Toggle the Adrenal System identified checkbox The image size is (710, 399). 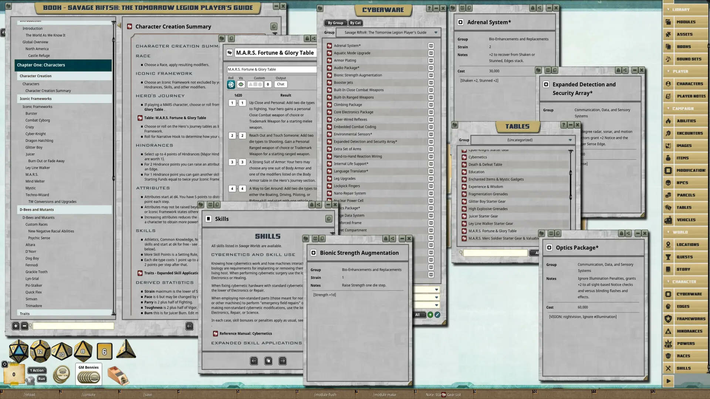pyautogui.click(x=460, y=22)
